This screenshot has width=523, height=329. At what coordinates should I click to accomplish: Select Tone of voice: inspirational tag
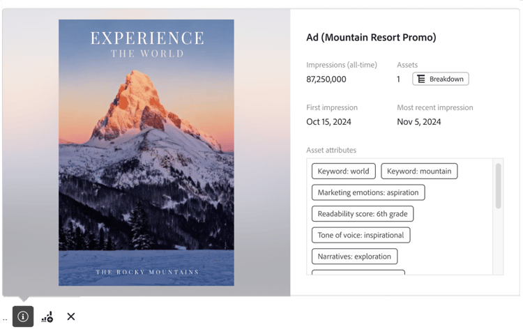pyautogui.click(x=361, y=235)
